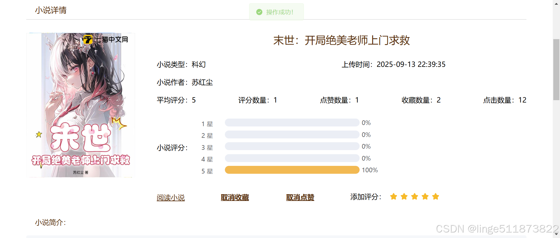Click the "4 星" row label

pos(207,159)
